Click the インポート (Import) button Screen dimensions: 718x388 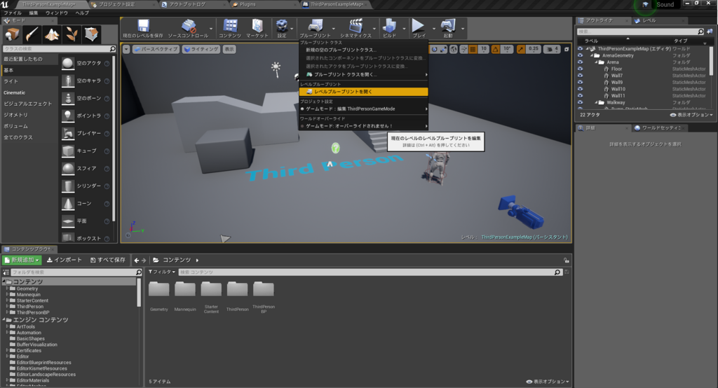point(65,260)
